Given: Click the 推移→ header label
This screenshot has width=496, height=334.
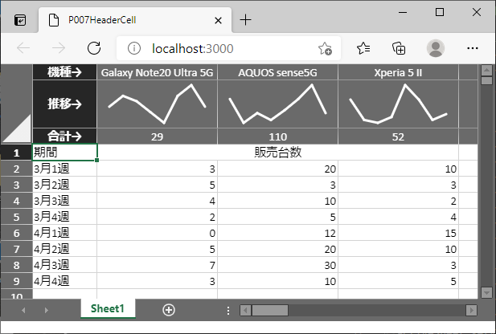Looking at the screenshot, I should click(x=65, y=104).
